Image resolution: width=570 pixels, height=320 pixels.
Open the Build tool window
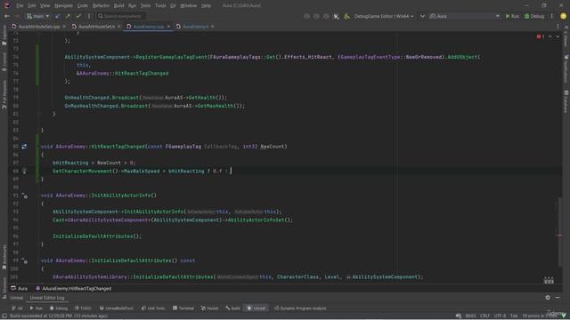pos(232,308)
